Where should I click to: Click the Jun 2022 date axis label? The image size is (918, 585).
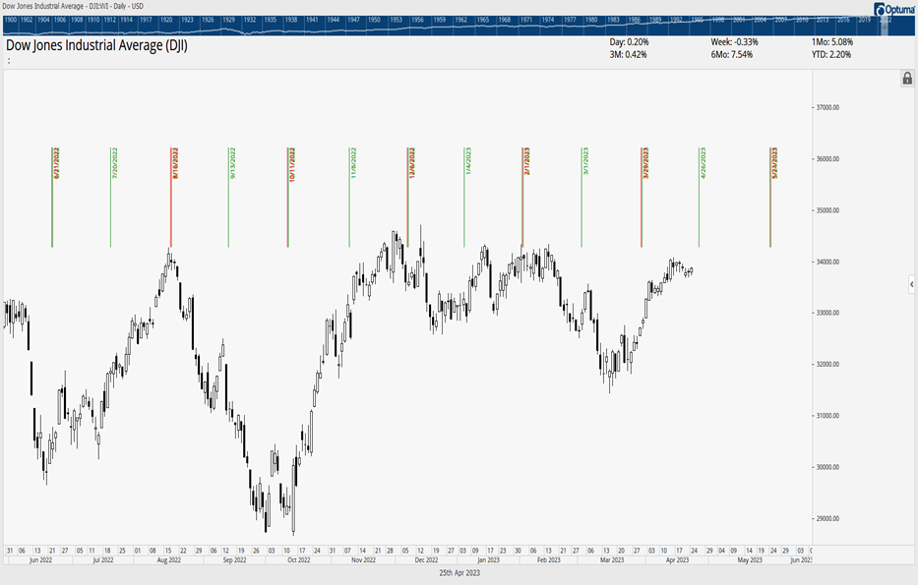coord(41,560)
